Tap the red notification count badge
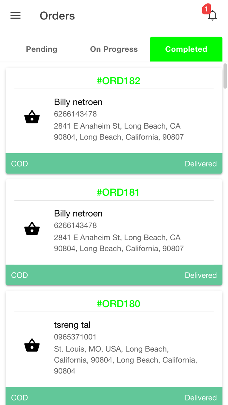The width and height of the screenshot is (228, 405). coord(206,9)
